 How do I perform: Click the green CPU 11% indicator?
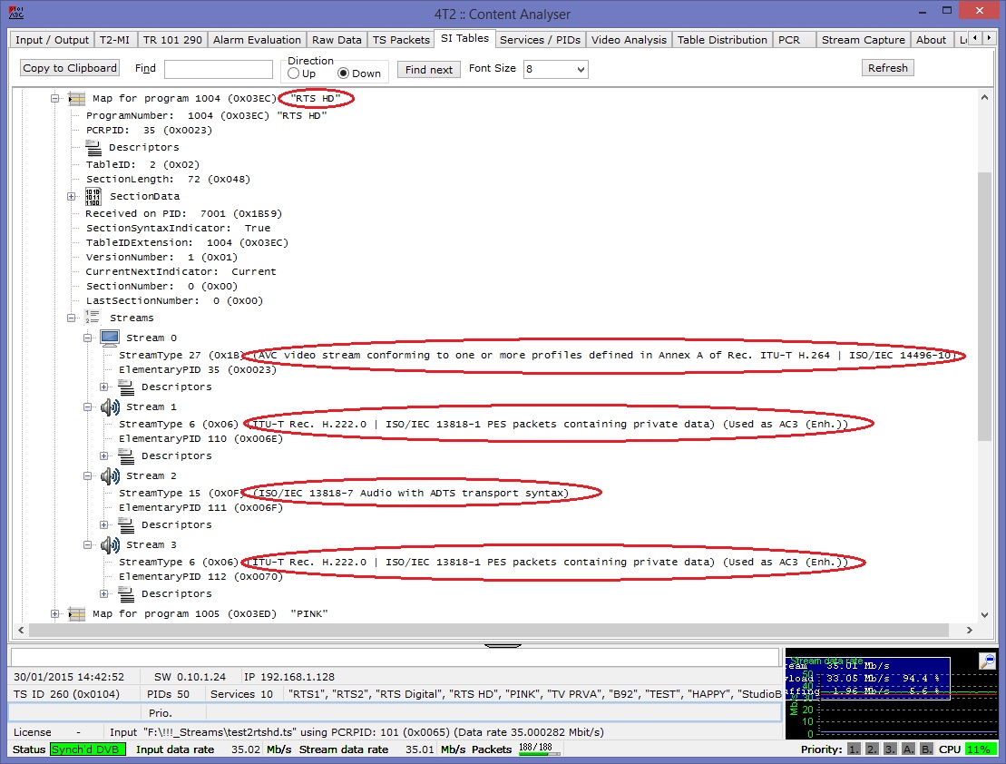tap(981, 749)
